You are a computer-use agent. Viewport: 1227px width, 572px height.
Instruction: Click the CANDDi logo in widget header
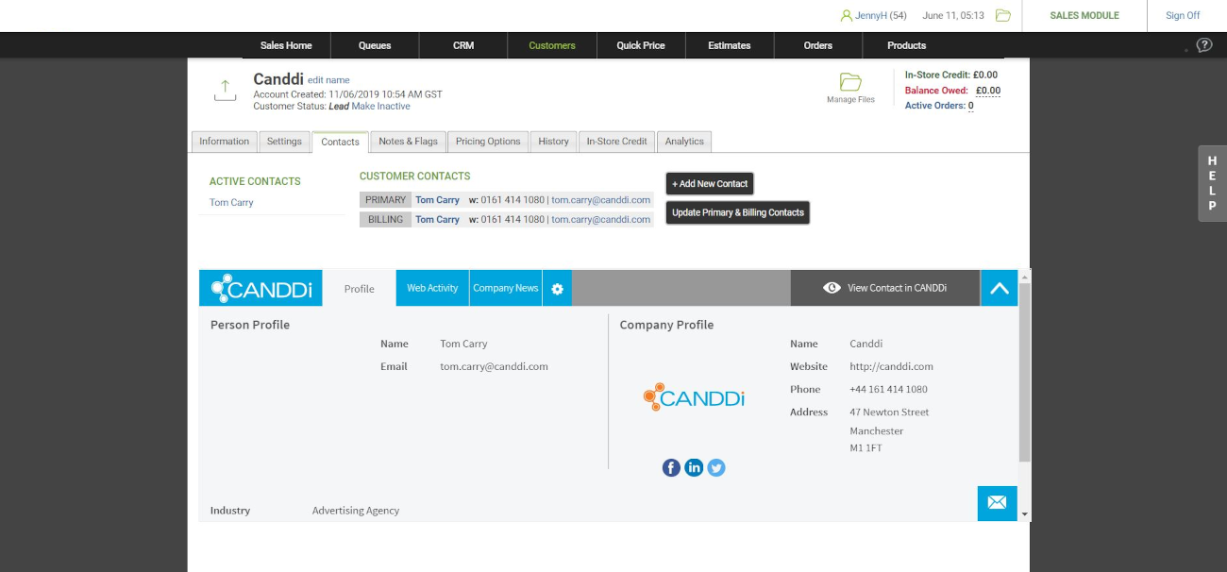[x=261, y=288]
